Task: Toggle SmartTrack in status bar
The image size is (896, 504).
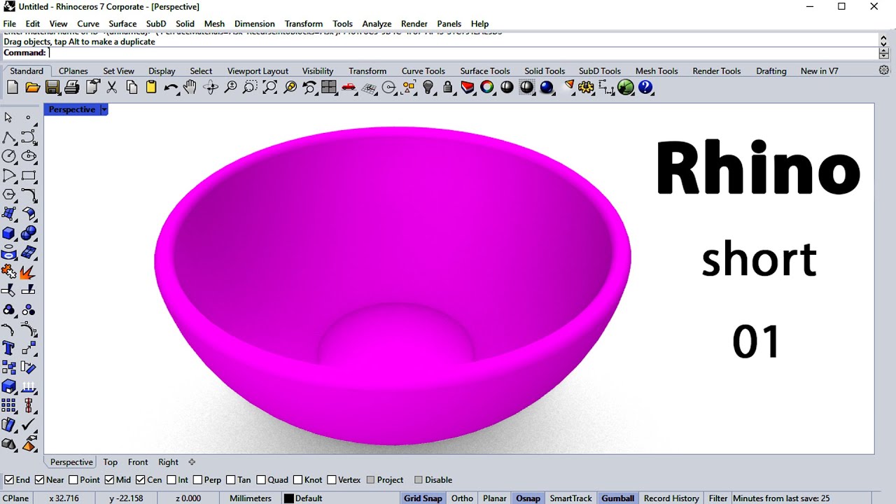Action: [x=570, y=498]
